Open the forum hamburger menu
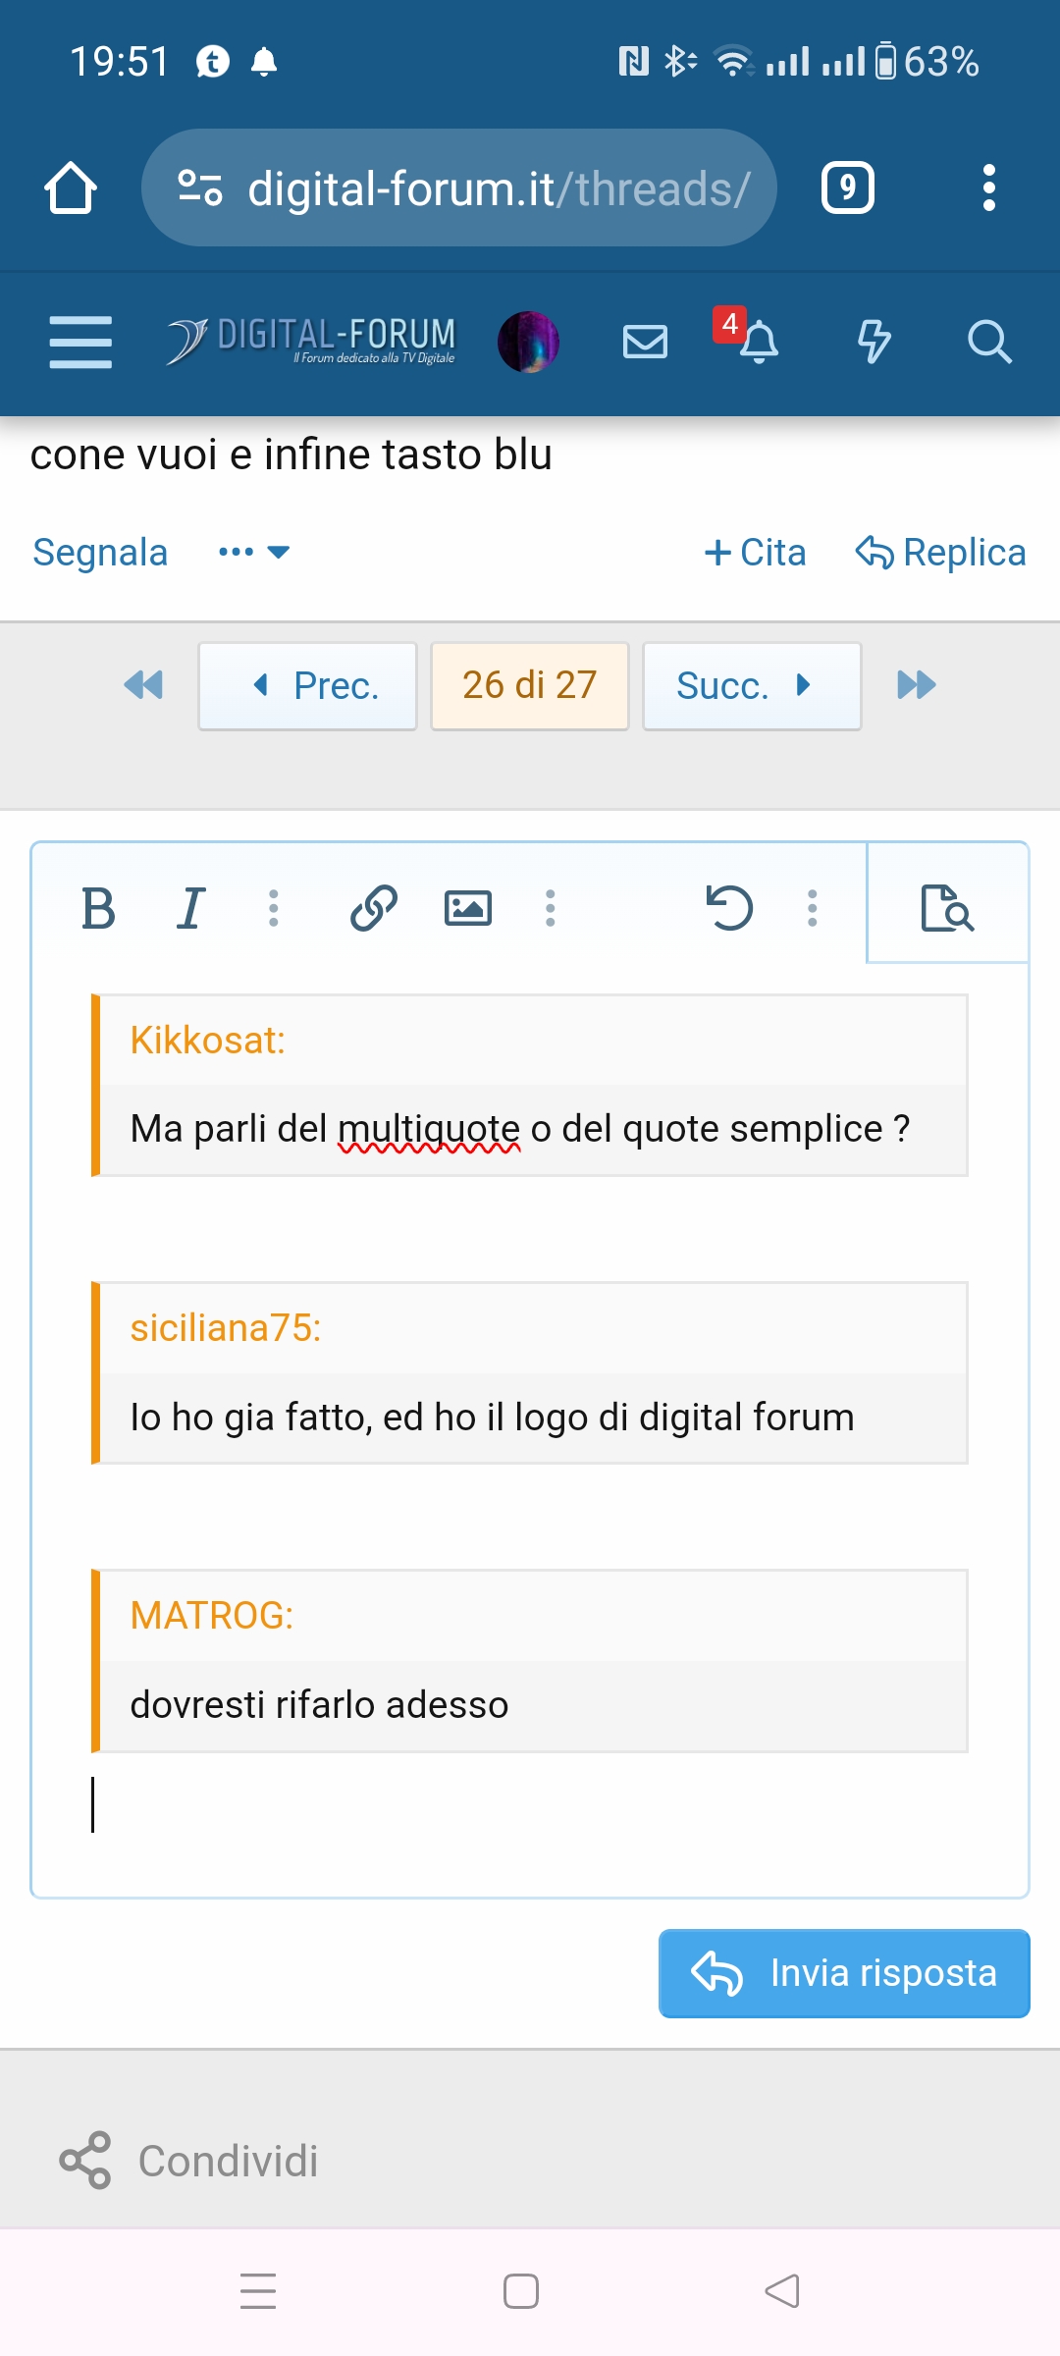This screenshot has width=1060, height=2356. [x=80, y=342]
